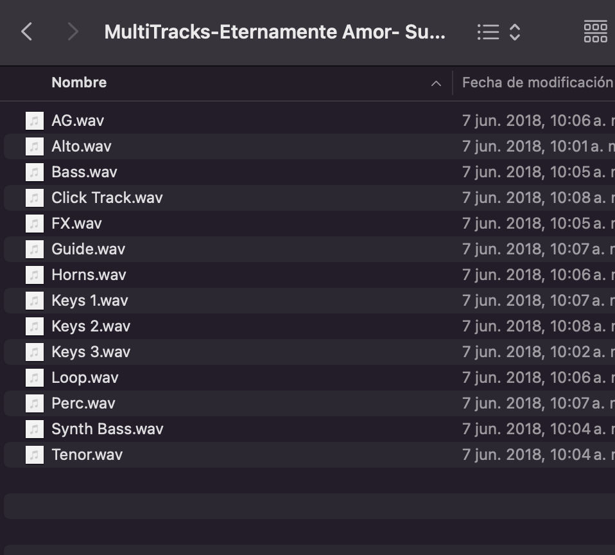
Task: Select the Keys 2.wav file icon
Action: [x=35, y=326]
